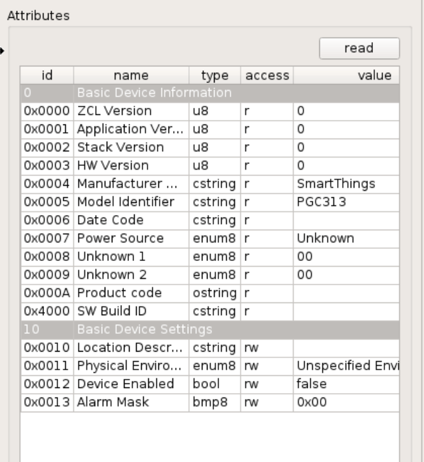The image size is (424, 462).
Task: Click the 0x0009 id cell
Action: tap(47, 275)
